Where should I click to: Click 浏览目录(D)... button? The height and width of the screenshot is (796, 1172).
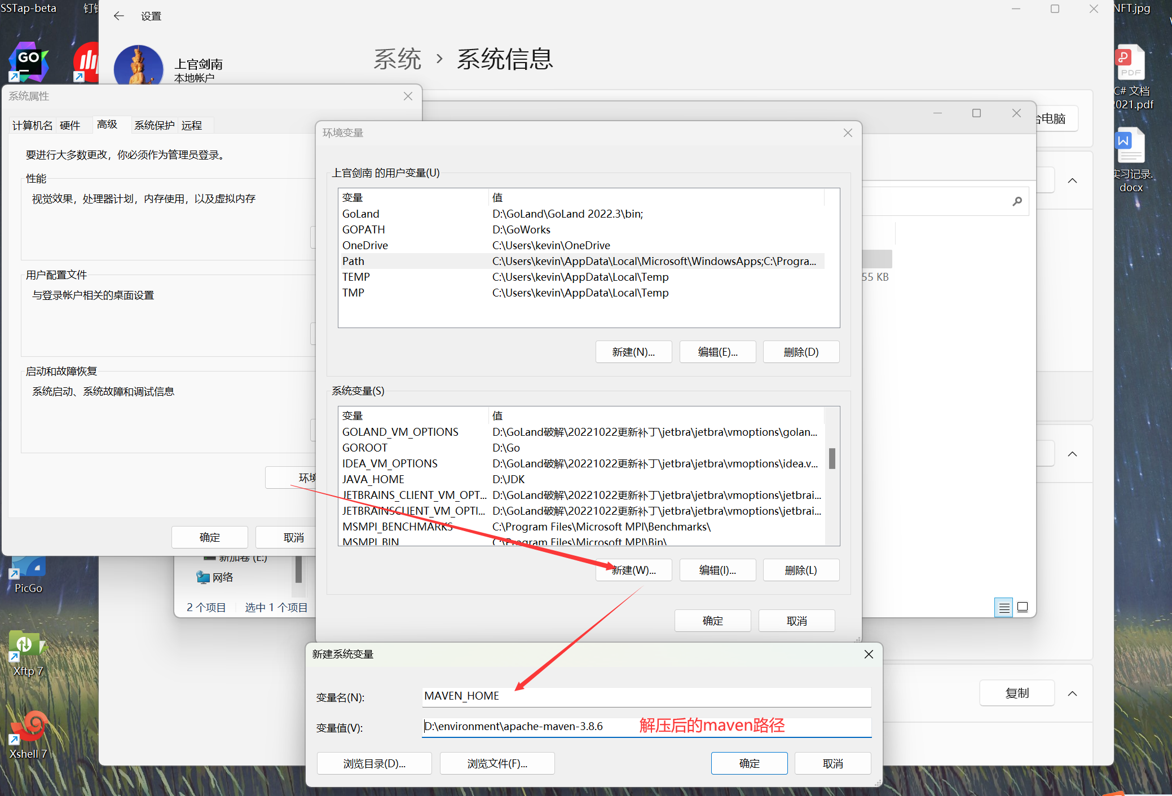tap(374, 763)
